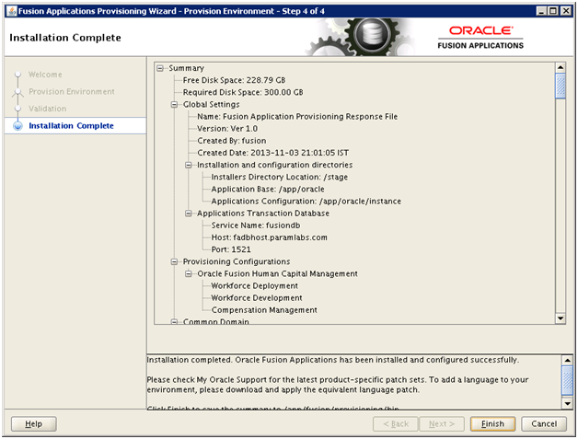Click the 'Installation Complete' page heading
578x439 pixels.
pos(65,38)
